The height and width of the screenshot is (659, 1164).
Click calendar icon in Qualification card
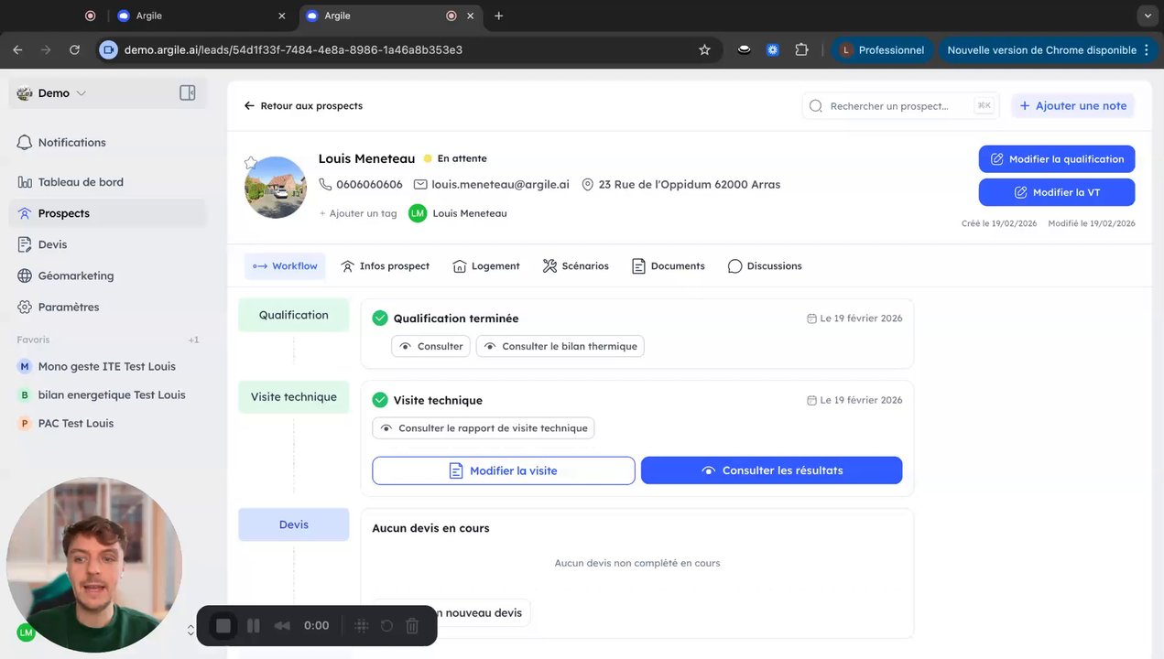811,319
